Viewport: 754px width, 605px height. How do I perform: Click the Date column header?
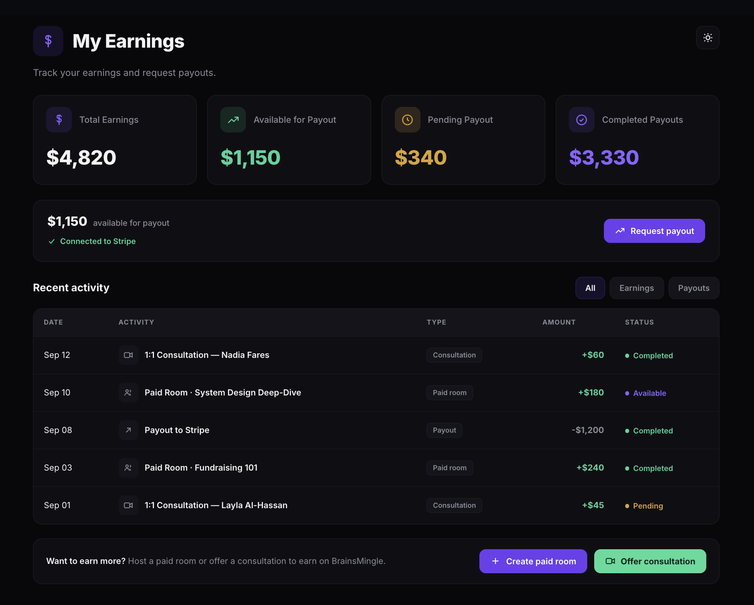point(53,322)
